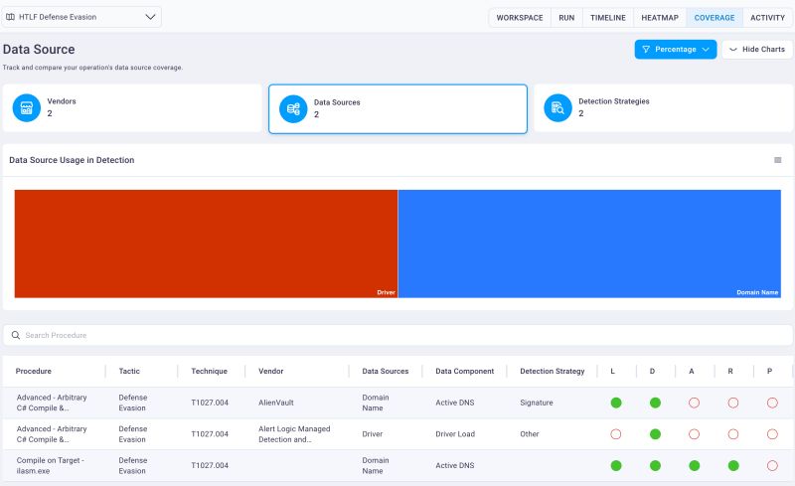Open the TIMELINE tab
795x486 pixels.
[x=608, y=18]
